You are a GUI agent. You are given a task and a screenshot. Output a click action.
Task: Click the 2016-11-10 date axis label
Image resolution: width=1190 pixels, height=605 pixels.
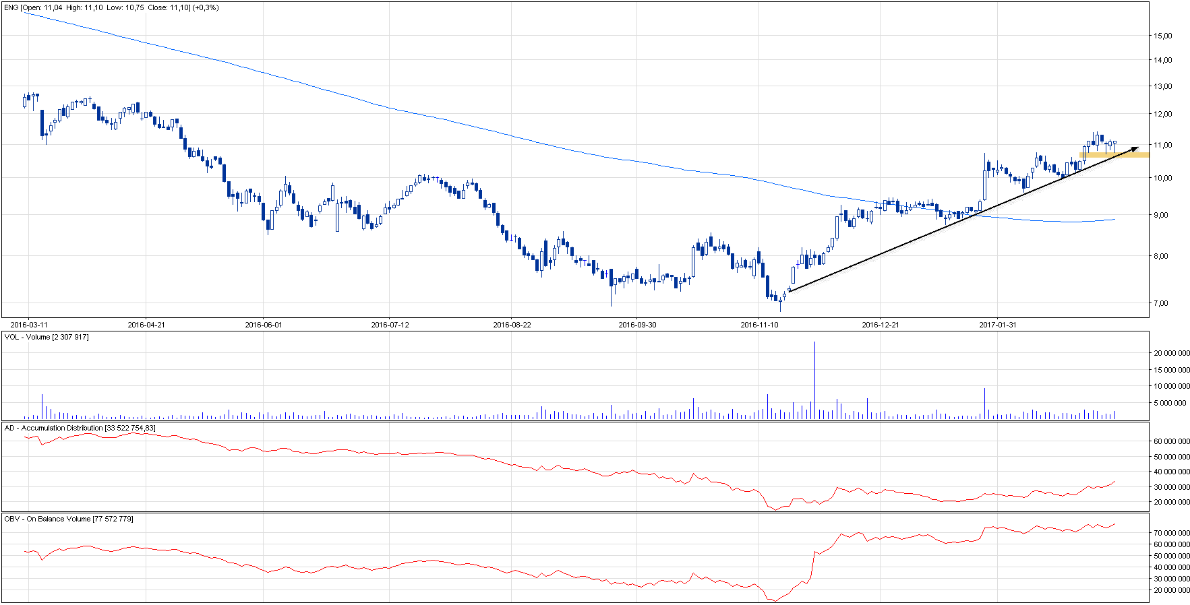click(759, 325)
